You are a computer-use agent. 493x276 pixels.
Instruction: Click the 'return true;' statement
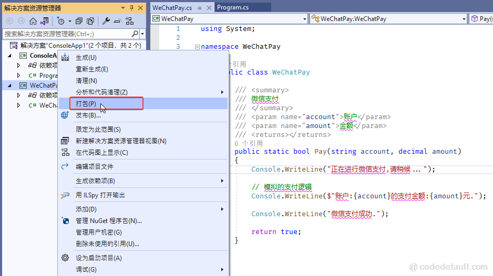pos(276,232)
